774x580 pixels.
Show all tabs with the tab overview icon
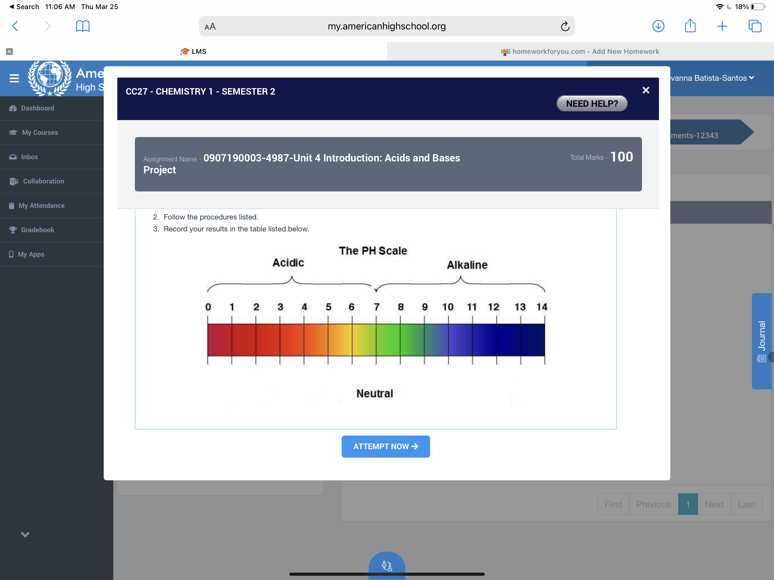tap(754, 26)
